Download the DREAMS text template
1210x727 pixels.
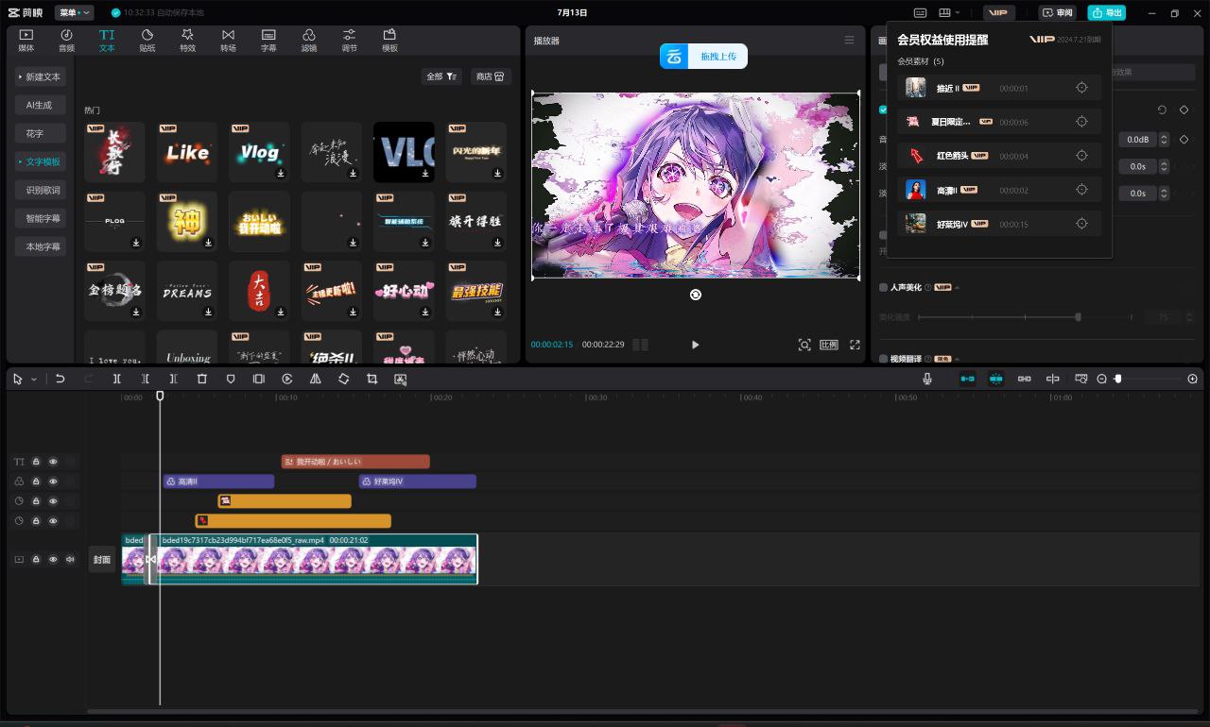208,313
